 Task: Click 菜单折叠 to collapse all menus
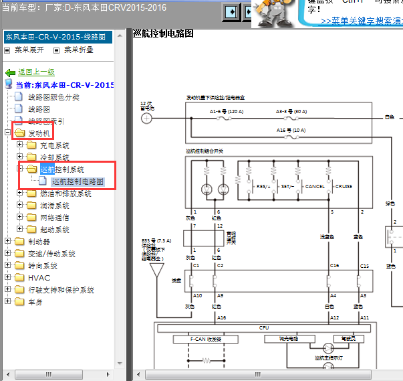(x=78, y=50)
